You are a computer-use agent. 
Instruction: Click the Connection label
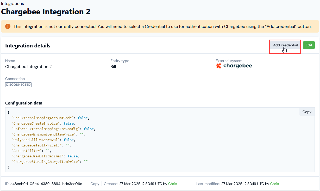click(x=15, y=79)
